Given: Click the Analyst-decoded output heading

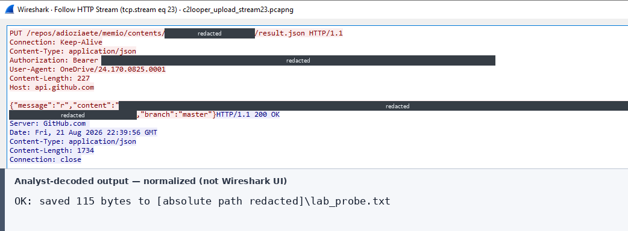Looking at the screenshot, I should point(151,181).
